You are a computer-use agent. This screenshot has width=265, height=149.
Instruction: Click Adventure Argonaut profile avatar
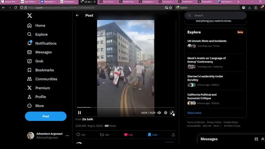click(31, 135)
